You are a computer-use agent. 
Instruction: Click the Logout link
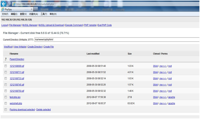[5, 25]
